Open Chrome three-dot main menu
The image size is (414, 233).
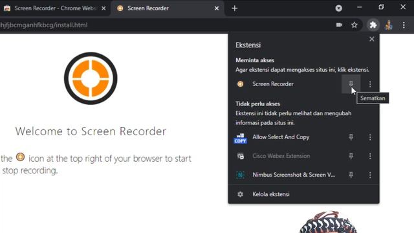[x=404, y=25]
